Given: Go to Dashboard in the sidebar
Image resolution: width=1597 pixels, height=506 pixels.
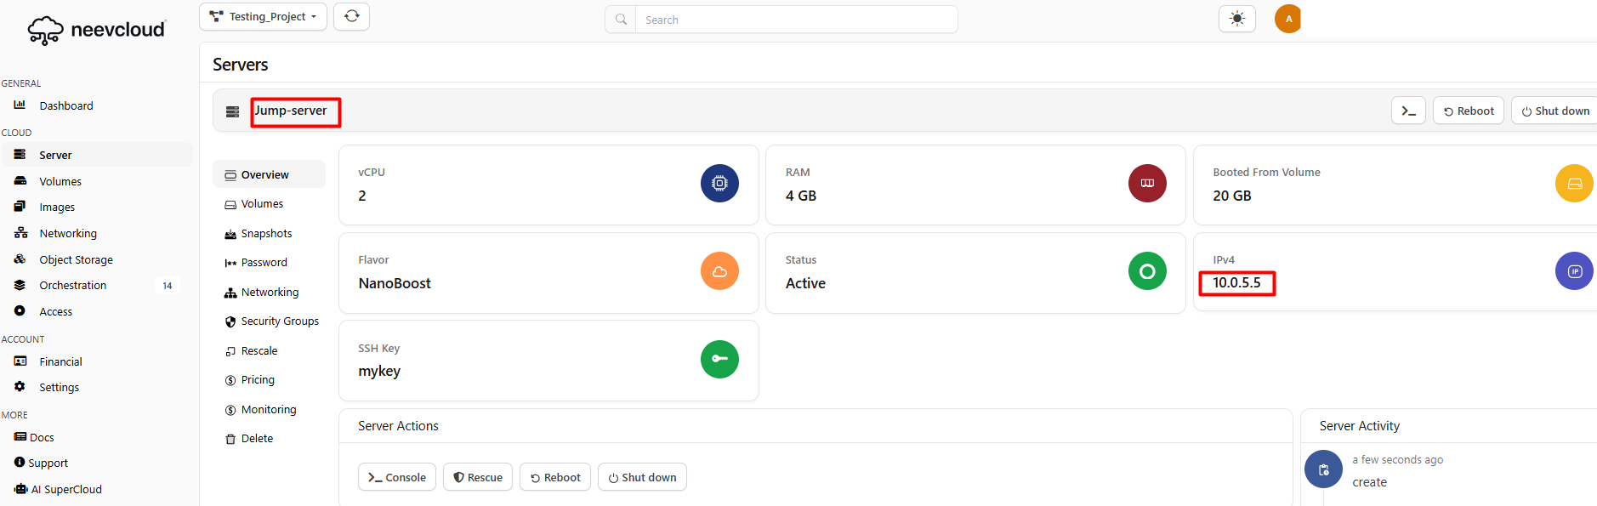Looking at the screenshot, I should [x=65, y=106].
